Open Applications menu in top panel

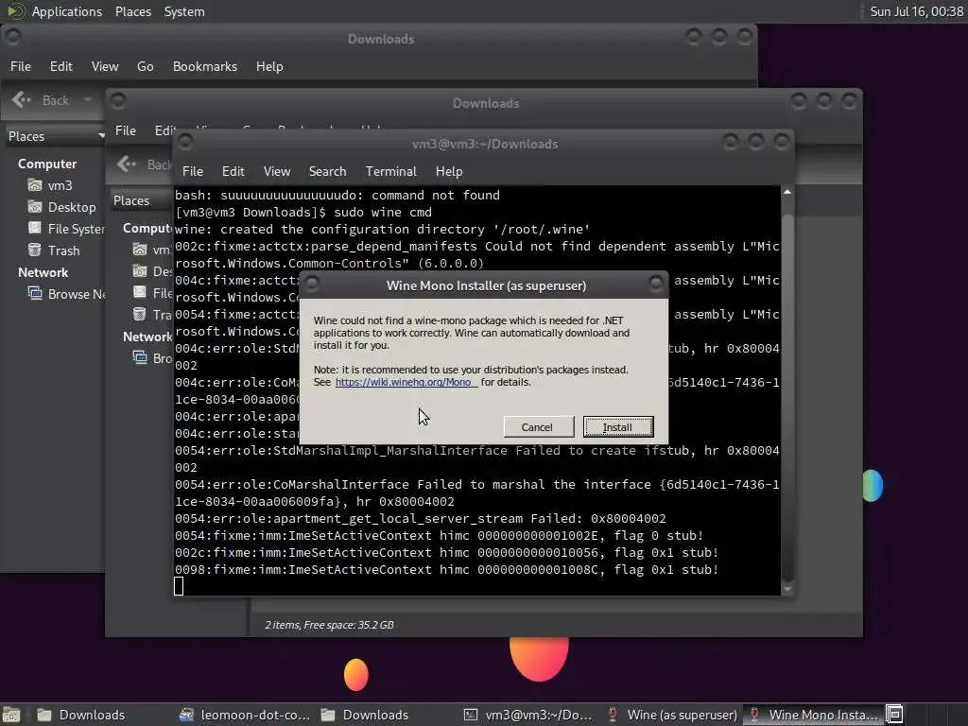[67, 11]
